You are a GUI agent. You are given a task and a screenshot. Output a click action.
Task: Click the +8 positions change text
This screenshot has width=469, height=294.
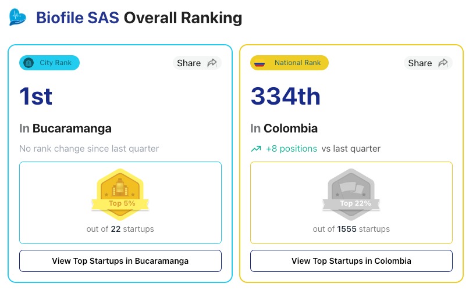pos(292,149)
